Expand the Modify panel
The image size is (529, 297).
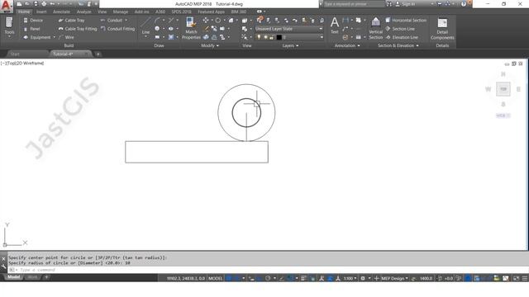[210, 45]
